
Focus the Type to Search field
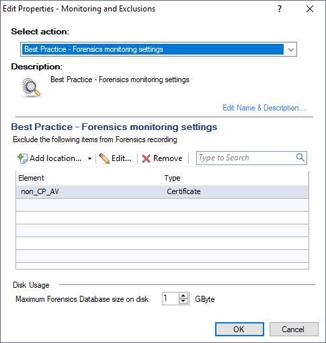pyautogui.click(x=246, y=158)
